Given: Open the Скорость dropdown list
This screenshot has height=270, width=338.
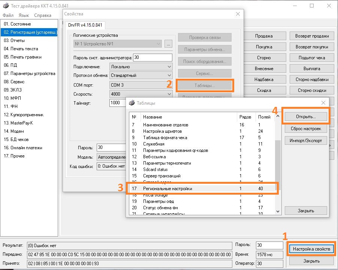Looking at the screenshot, I should pyautogui.click(x=141, y=94).
